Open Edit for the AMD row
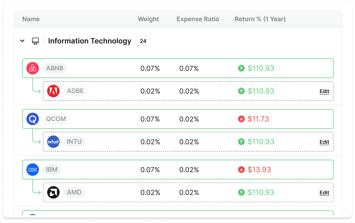This screenshot has width=355, height=223. click(x=324, y=193)
